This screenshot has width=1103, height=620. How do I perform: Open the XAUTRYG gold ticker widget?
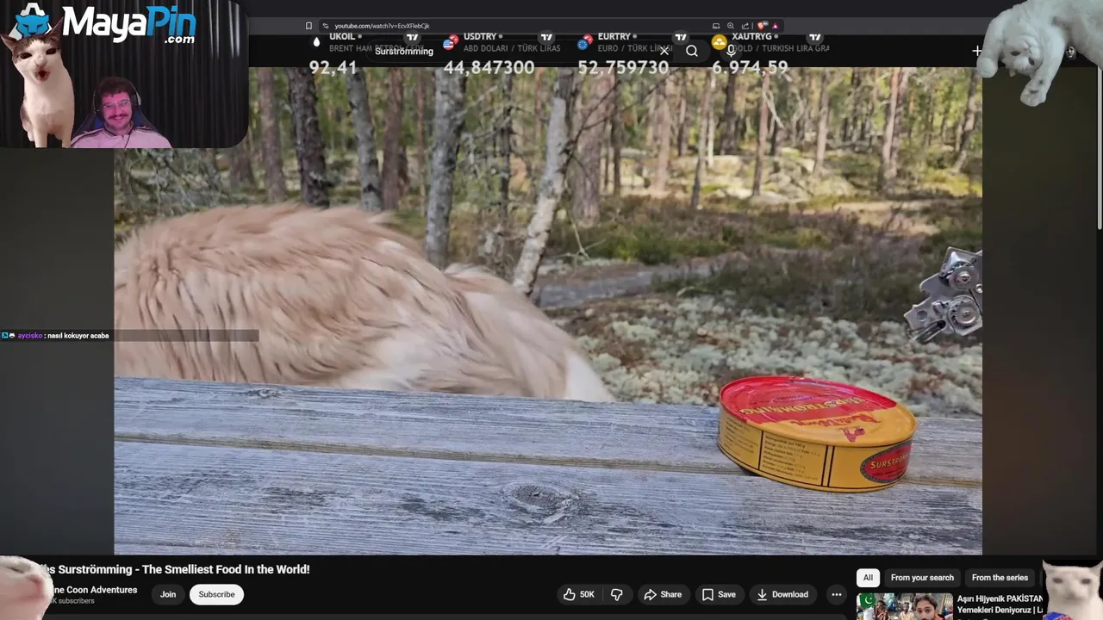(770, 53)
